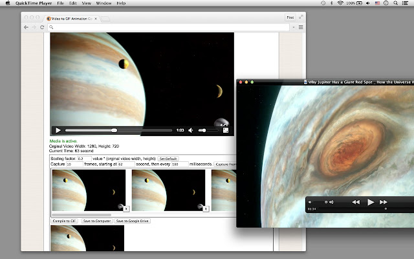
Task: Click 'Media is active.' status text
Action: coord(63,141)
